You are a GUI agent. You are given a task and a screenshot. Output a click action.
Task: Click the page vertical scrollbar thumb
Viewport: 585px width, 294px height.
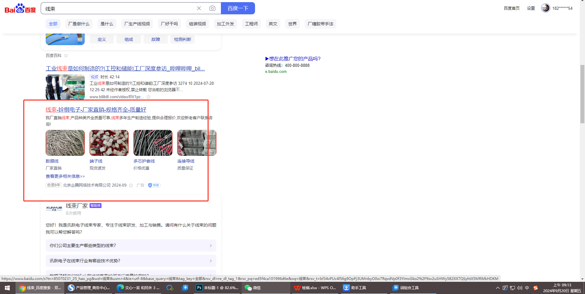[582, 94]
